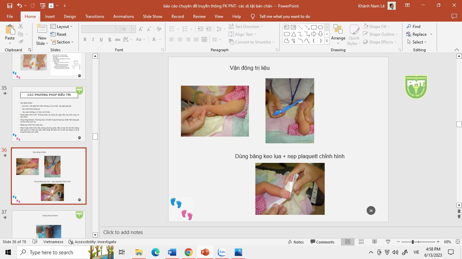The image size is (462, 259).
Task: Toggle Italic formatting button
Action: pyautogui.click(x=93, y=39)
